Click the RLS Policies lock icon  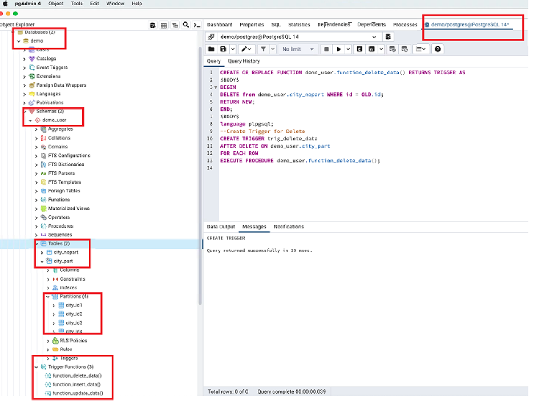(55, 341)
